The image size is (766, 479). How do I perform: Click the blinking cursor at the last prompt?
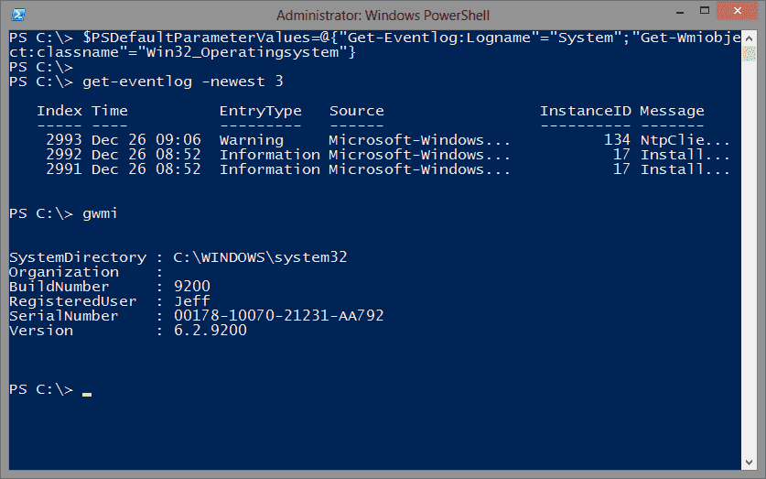pyautogui.click(x=87, y=393)
